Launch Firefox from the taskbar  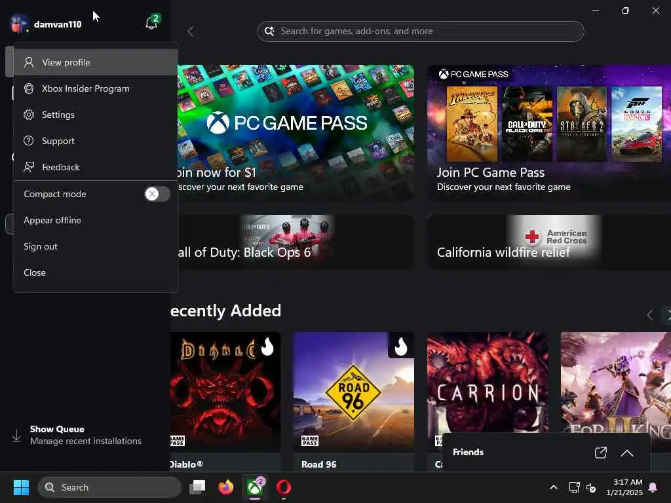226,487
